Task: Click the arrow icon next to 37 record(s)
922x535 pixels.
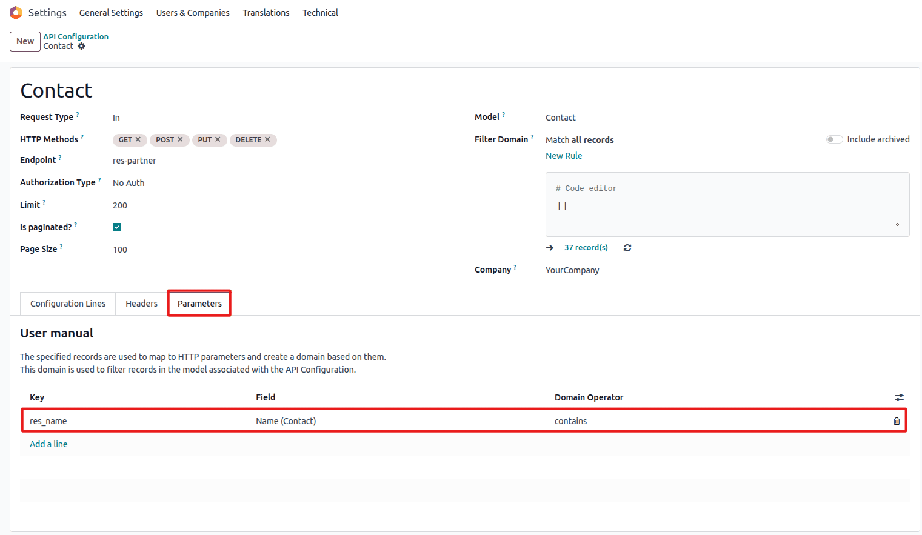Action: [550, 248]
